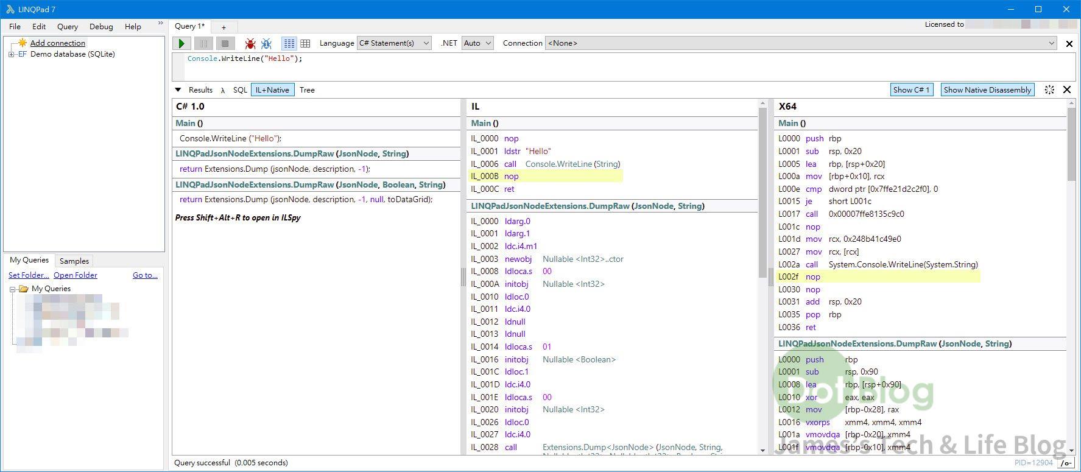
Task: Run the query with the green play button
Action: 181,43
